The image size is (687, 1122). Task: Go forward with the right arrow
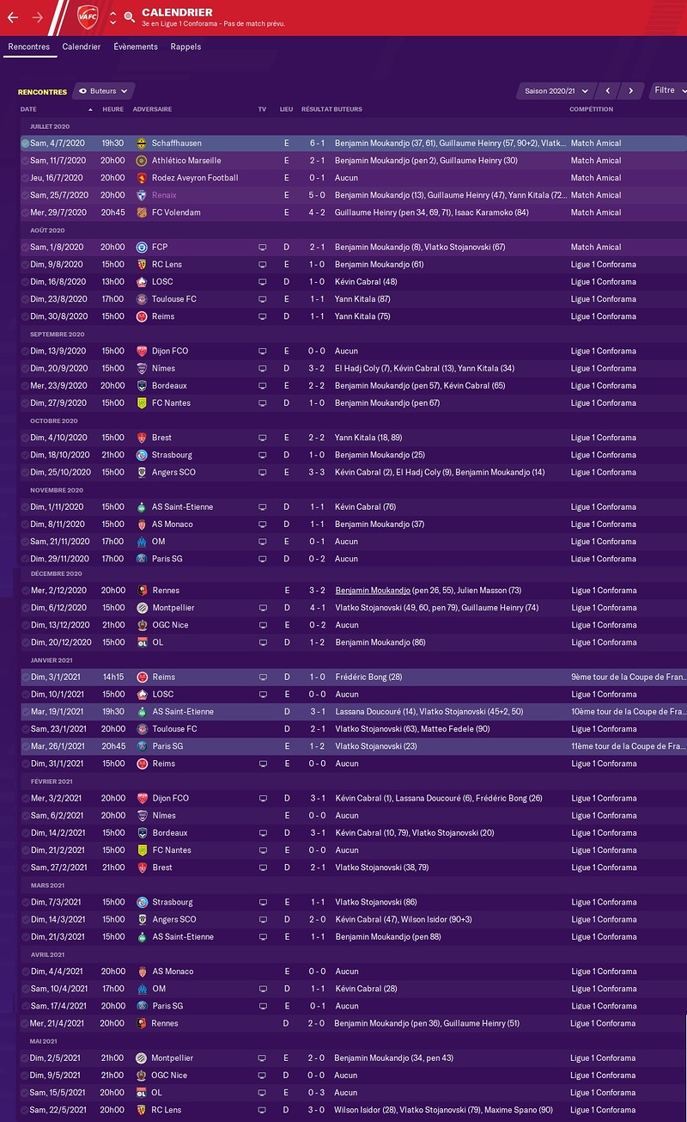37,17
